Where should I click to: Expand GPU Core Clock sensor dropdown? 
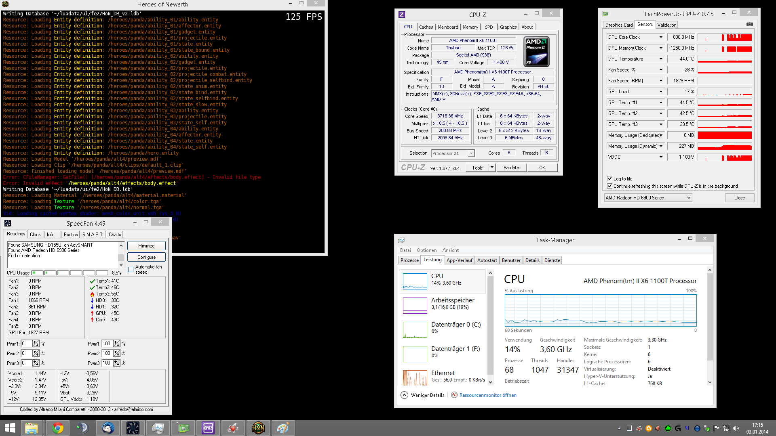coord(661,37)
